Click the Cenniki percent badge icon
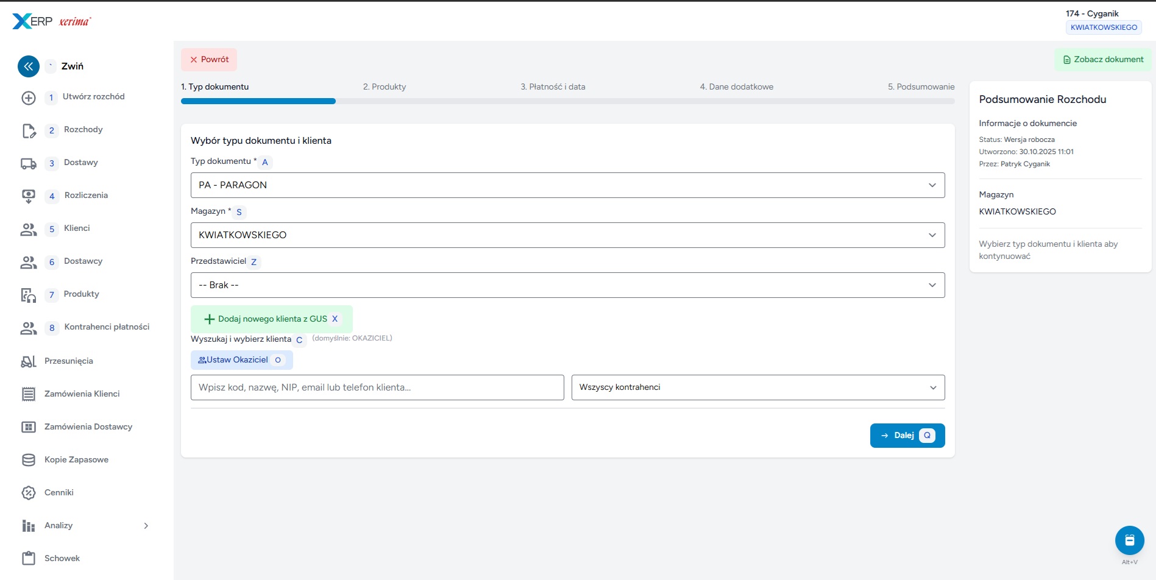 (29, 493)
